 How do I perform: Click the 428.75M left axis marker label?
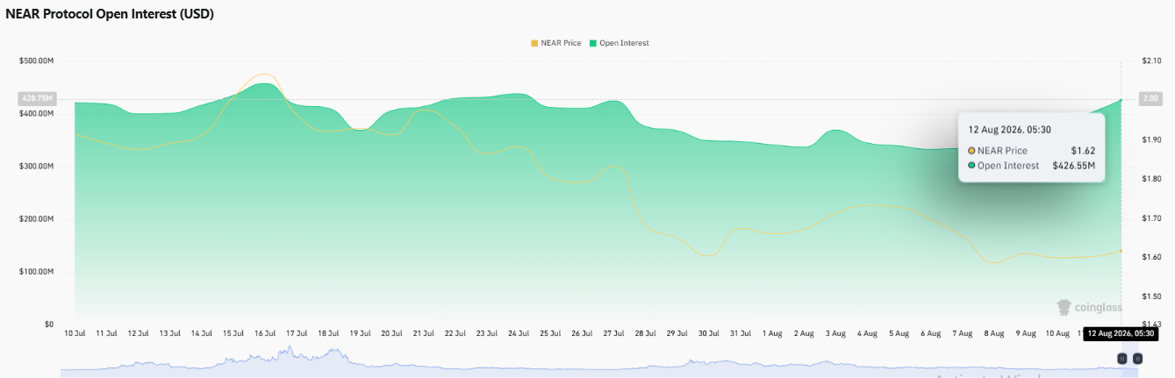[x=36, y=99]
